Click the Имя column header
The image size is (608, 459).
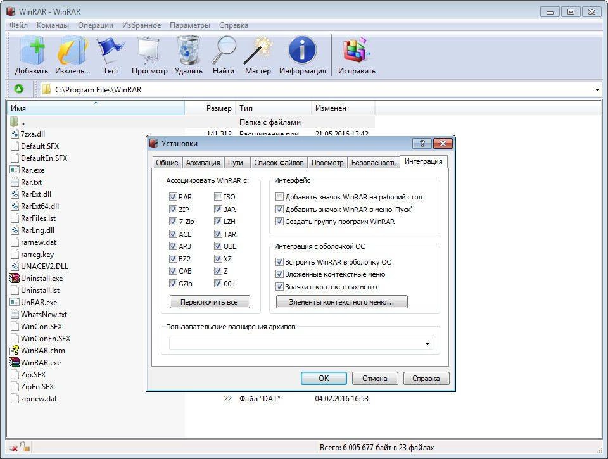click(96, 108)
